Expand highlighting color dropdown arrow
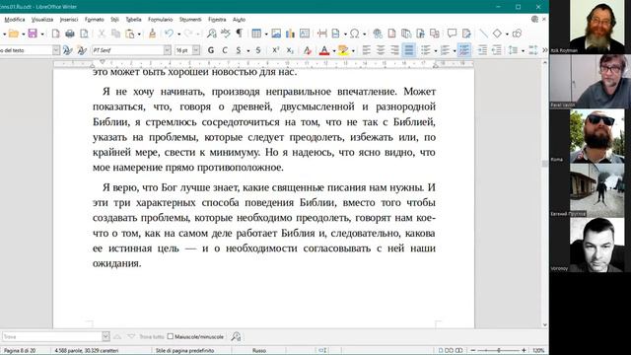The width and height of the screenshot is (631, 355). (353, 50)
